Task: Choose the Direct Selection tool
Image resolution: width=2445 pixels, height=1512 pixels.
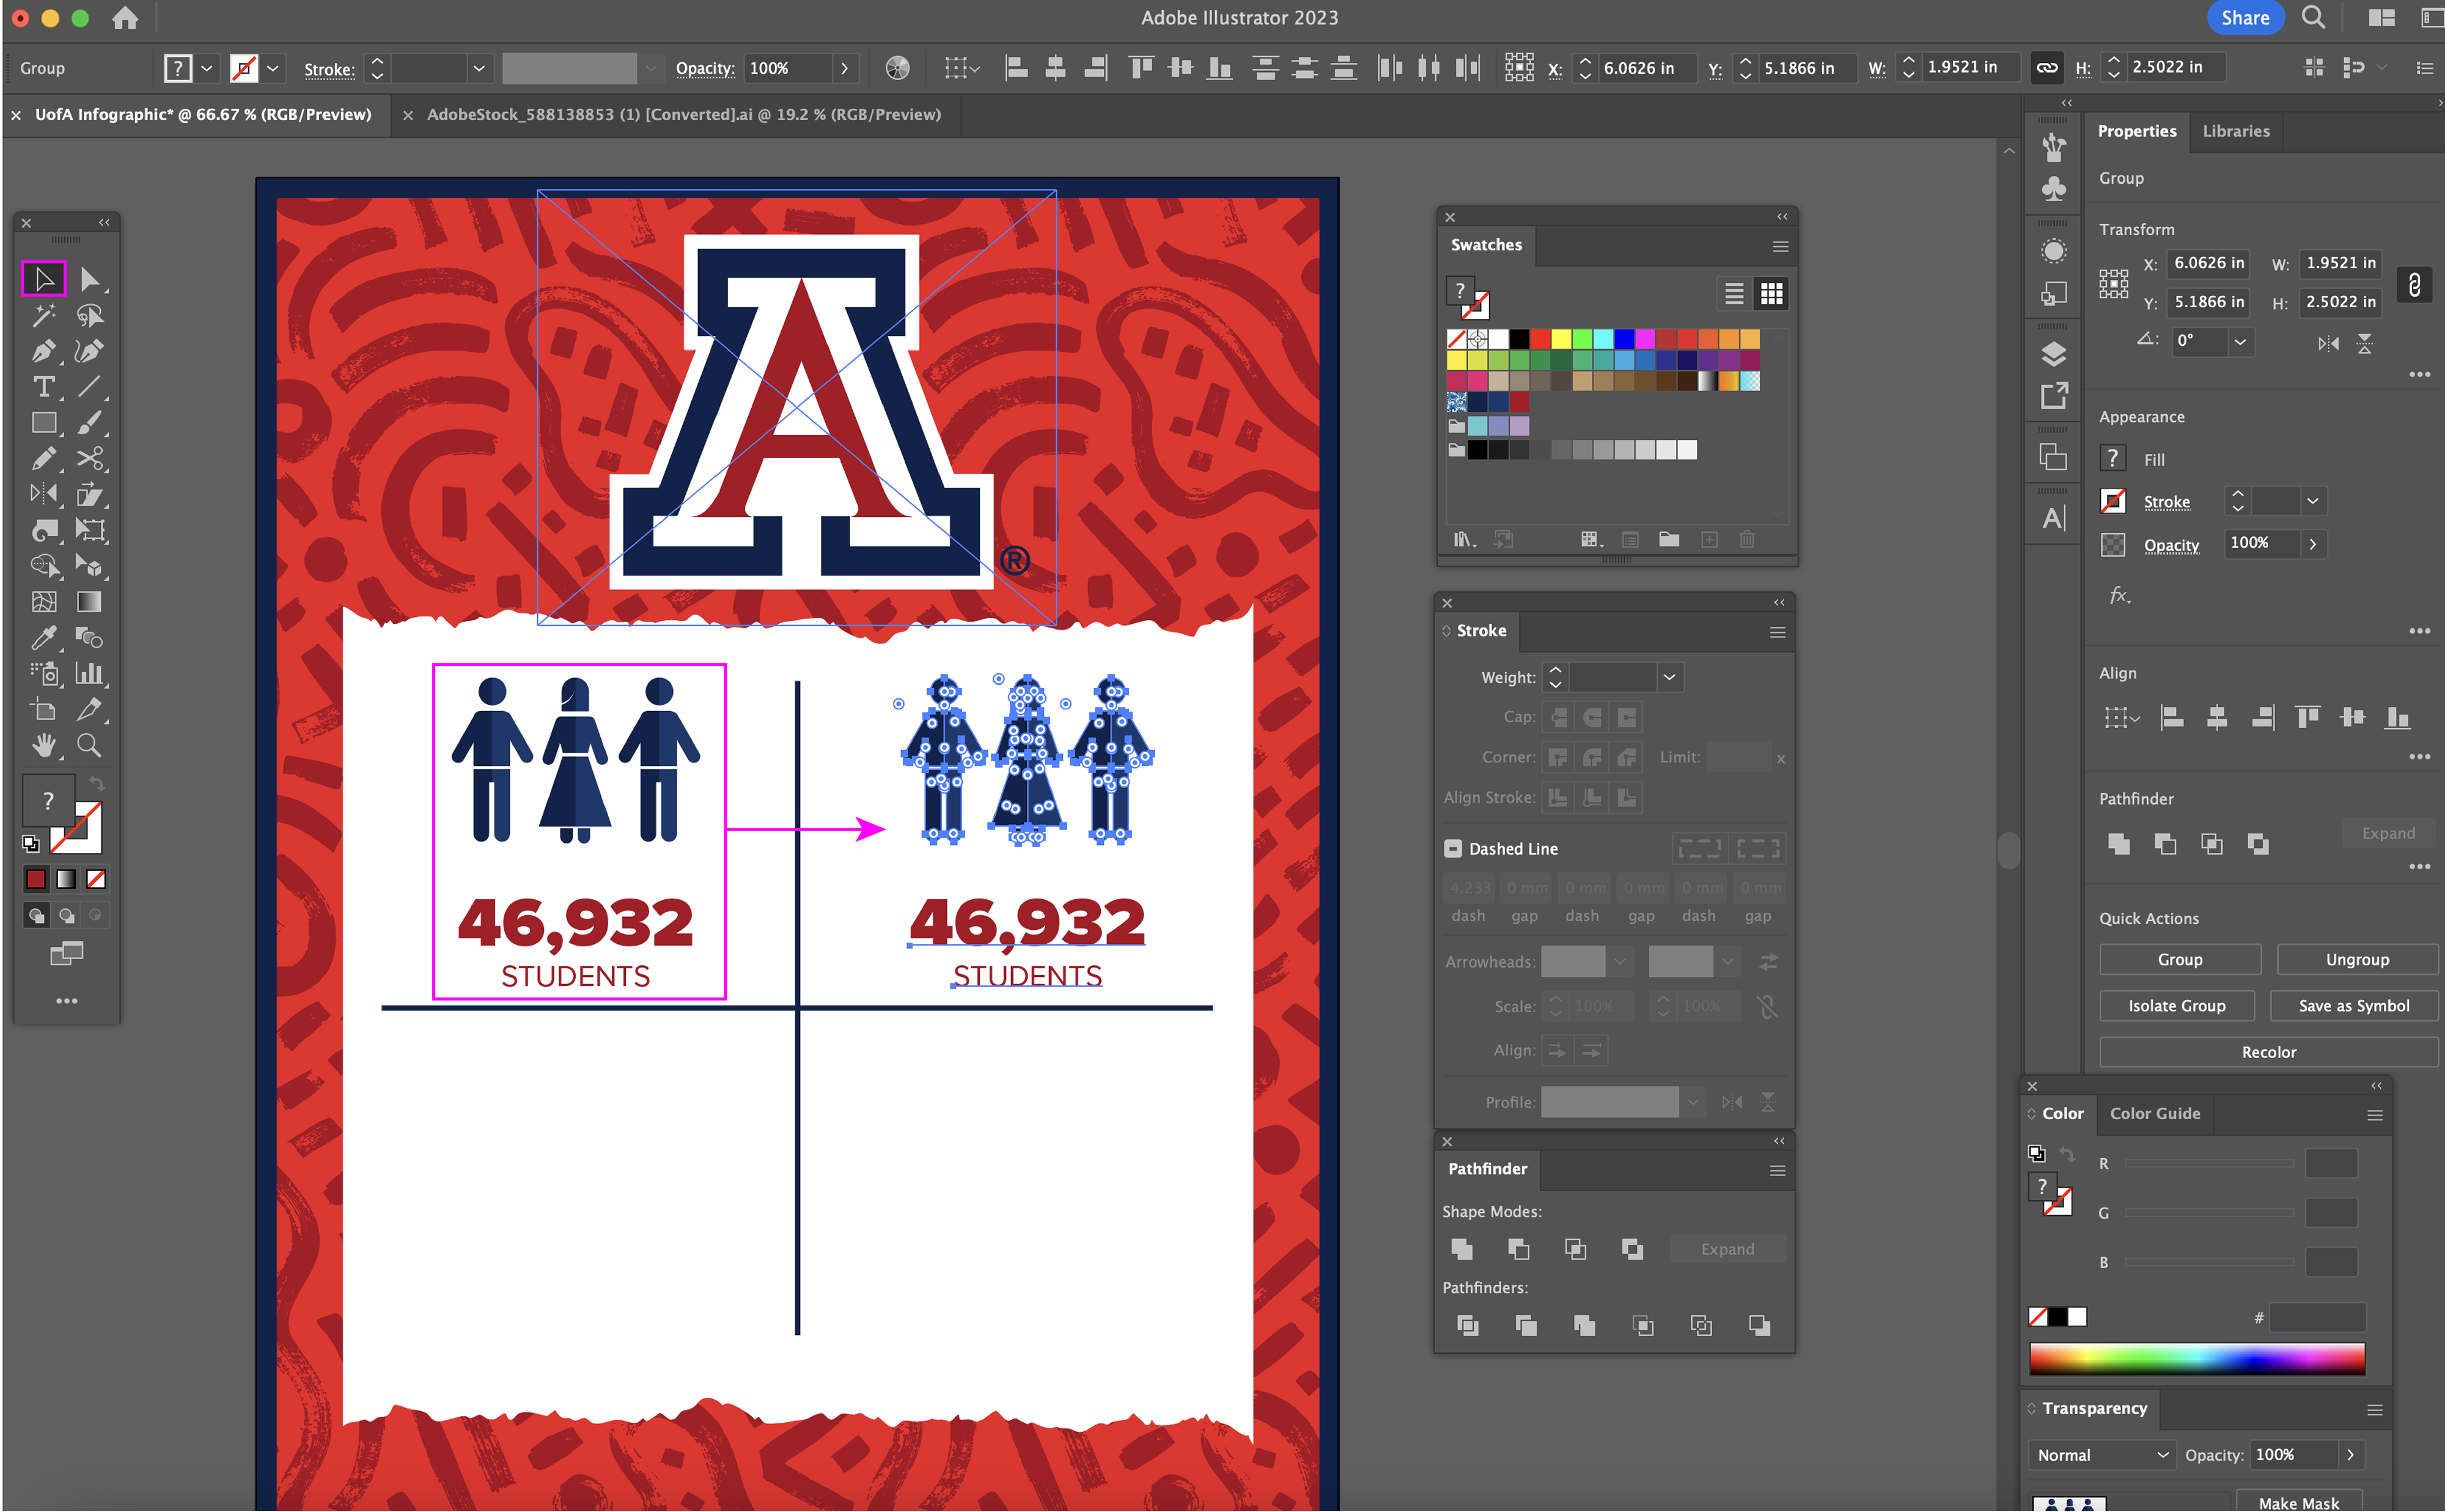Action: [89, 279]
